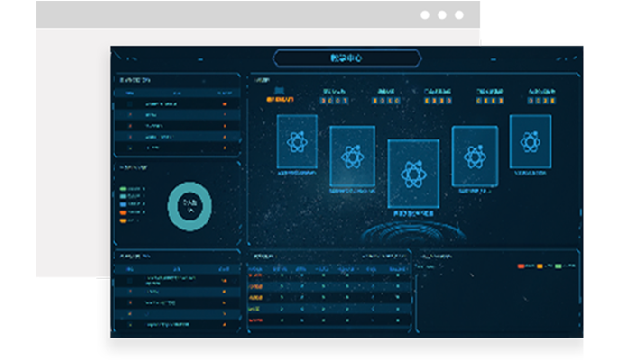Select the first row in the top-left list

pos(177,104)
